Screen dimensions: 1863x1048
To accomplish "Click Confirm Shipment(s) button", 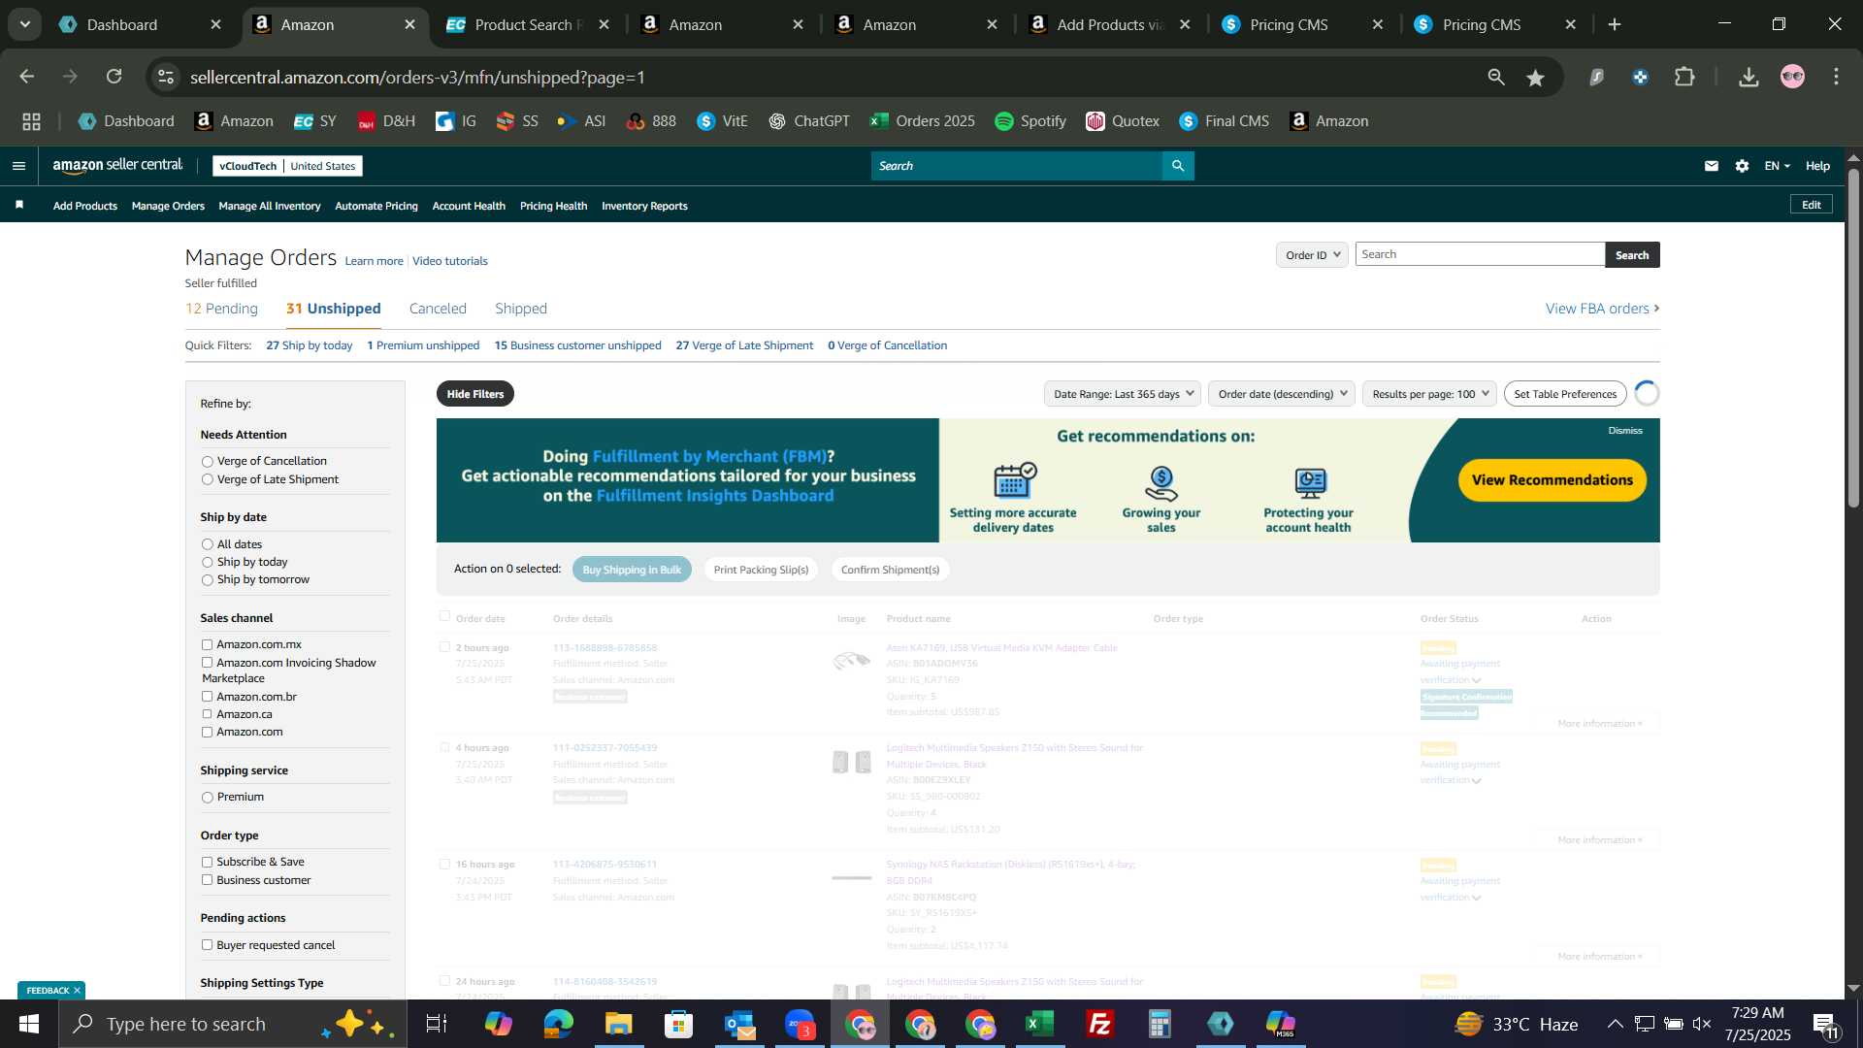I will (x=890, y=570).
